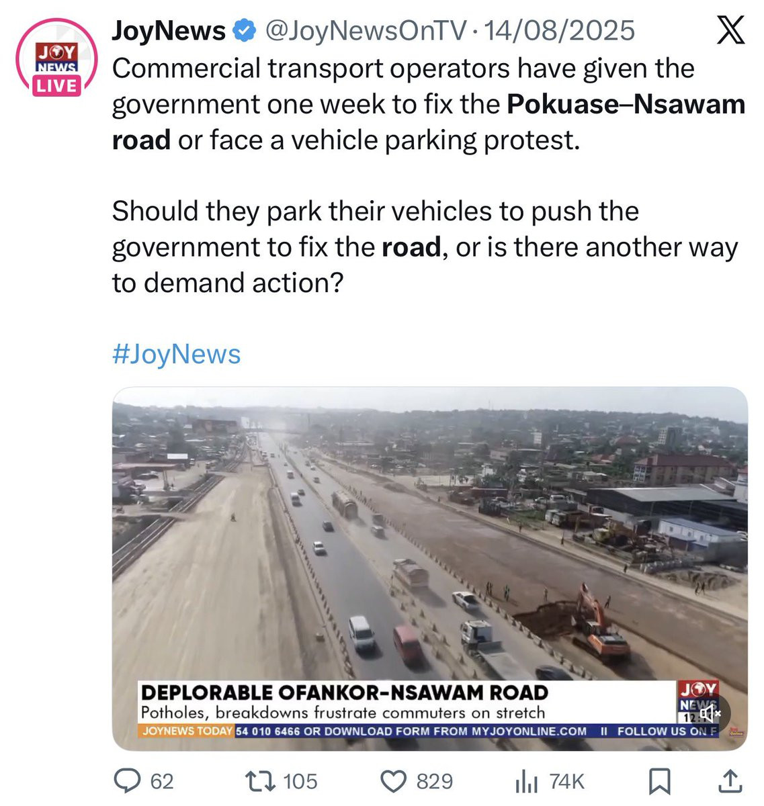
Task: Click the 829 likes count
Action: click(x=435, y=781)
